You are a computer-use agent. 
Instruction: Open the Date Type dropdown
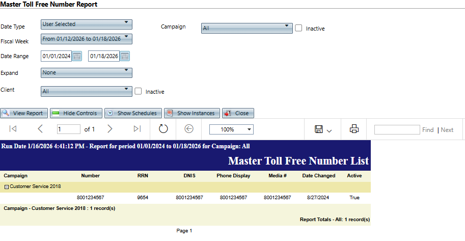click(x=86, y=24)
